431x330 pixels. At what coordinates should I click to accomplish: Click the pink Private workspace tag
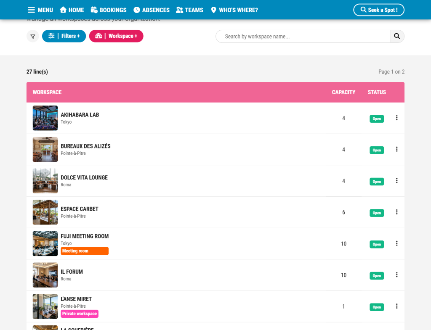[80, 314]
